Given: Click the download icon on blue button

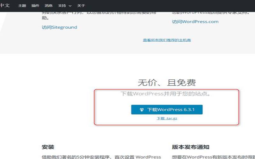Looking at the screenshot, I should pos(142,110).
